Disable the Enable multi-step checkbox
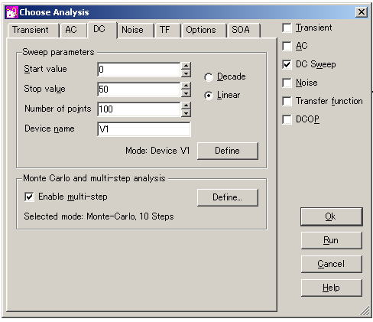Viewport: 373px width, 322px height. pyautogui.click(x=29, y=197)
